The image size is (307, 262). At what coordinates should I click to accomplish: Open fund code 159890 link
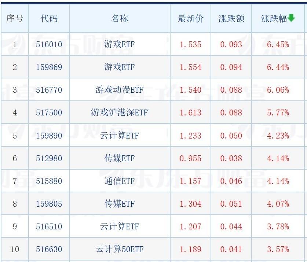[x=49, y=136]
